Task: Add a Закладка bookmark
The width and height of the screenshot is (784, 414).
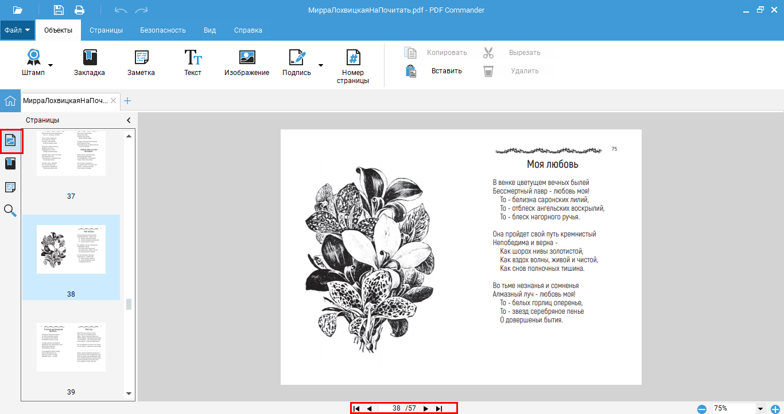Action: [x=90, y=63]
